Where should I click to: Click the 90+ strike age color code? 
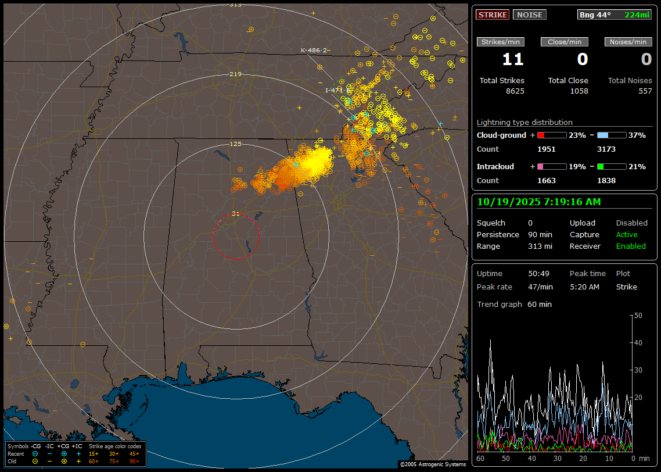[x=134, y=461]
